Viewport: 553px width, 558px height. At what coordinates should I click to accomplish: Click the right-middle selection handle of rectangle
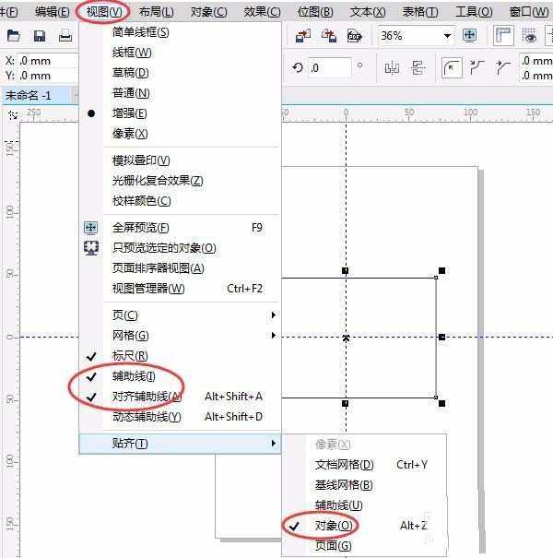click(441, 337)
